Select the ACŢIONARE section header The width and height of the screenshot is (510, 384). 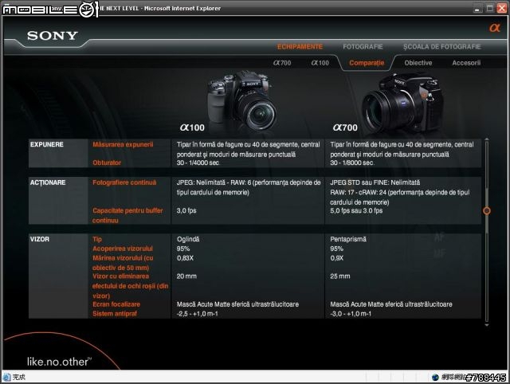click(x=48, y=182)
